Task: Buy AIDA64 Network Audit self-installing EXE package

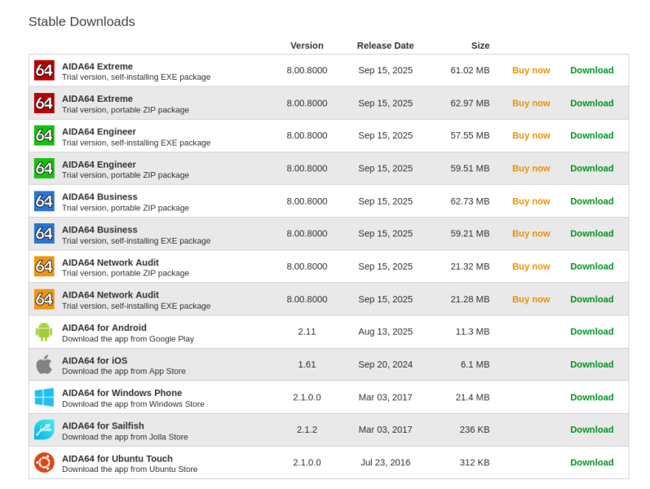Action: point(531,299)
